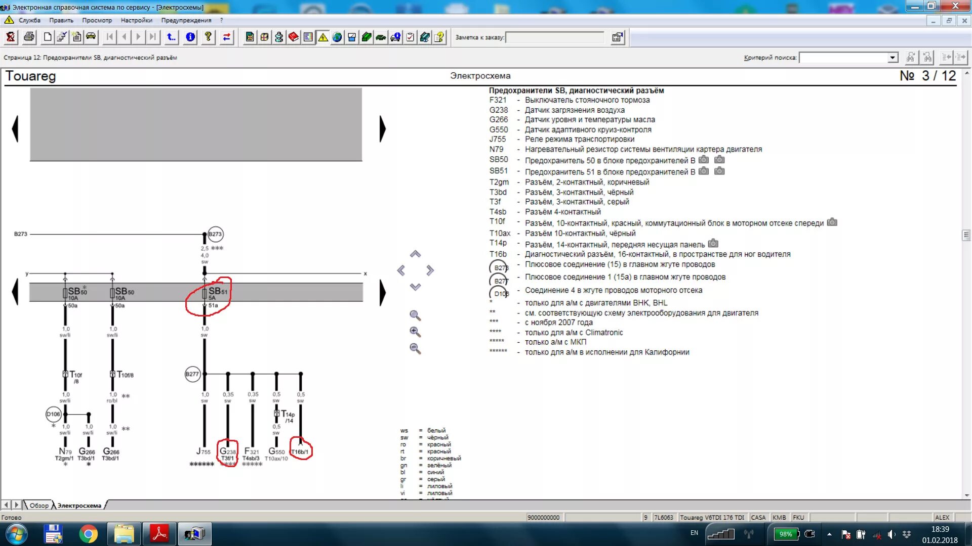972x546 pixels.
Task: Click the car icon in the toolbar
Action: click(91, 37)
